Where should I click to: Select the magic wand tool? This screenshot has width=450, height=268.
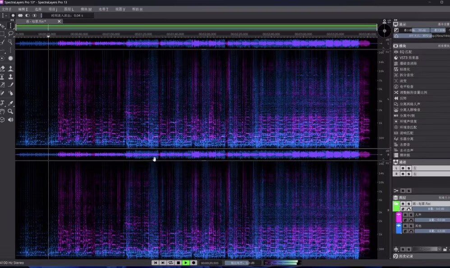[x=11, y=42]
